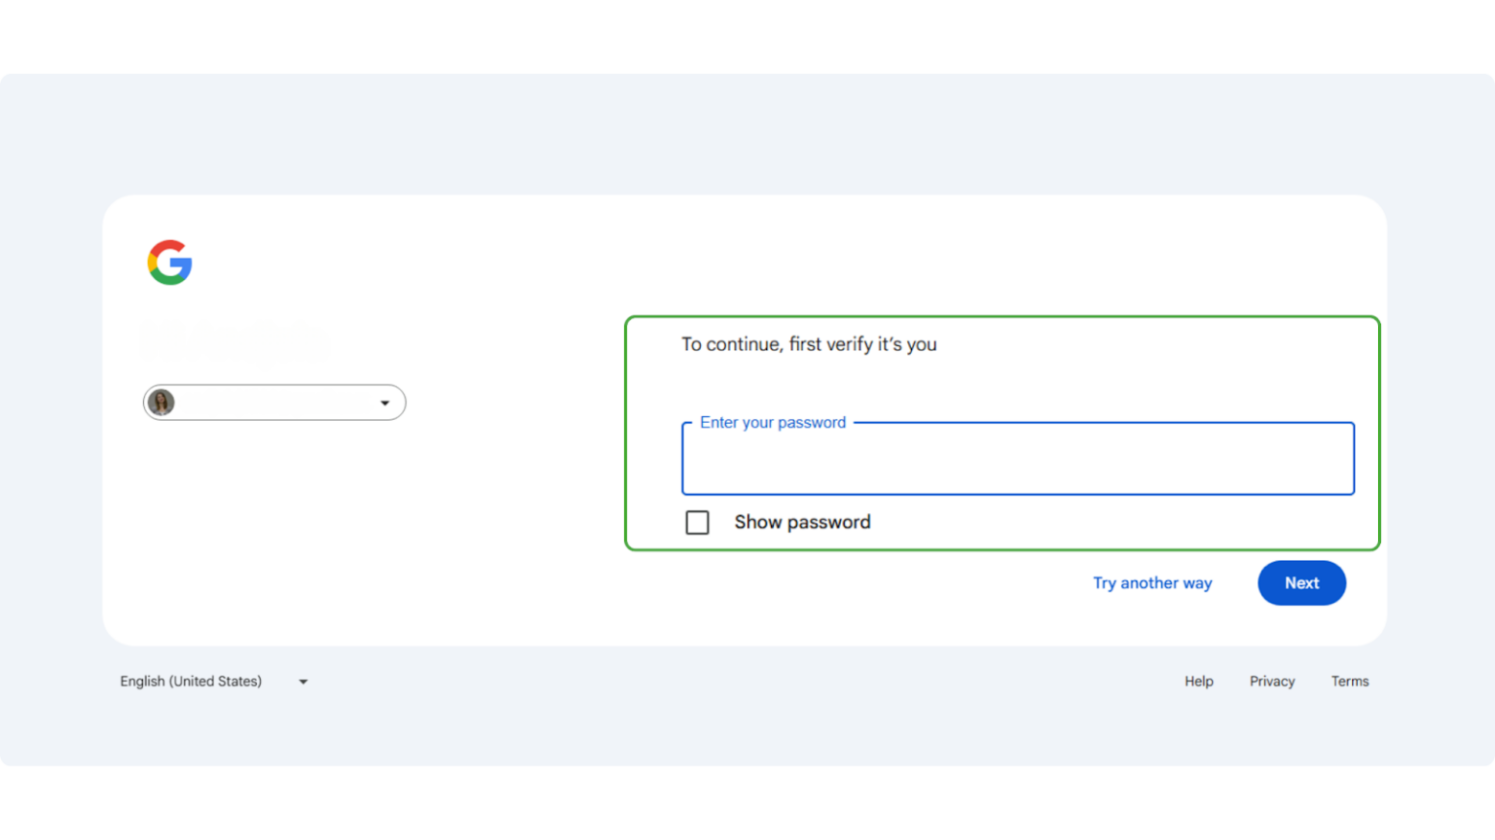Click the floating Enter your password label
Image resolution: width=1495 pixels, height=840 pixels.
[773, 423]
